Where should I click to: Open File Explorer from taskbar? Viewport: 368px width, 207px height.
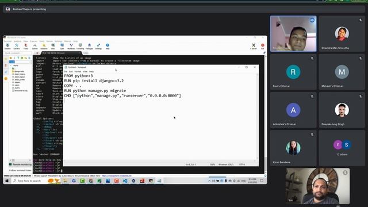pos(65,181)
